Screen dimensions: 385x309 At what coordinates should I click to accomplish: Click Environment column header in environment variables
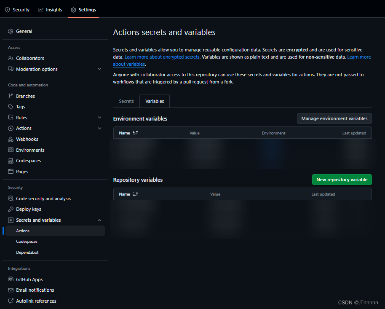click(273, 133)
